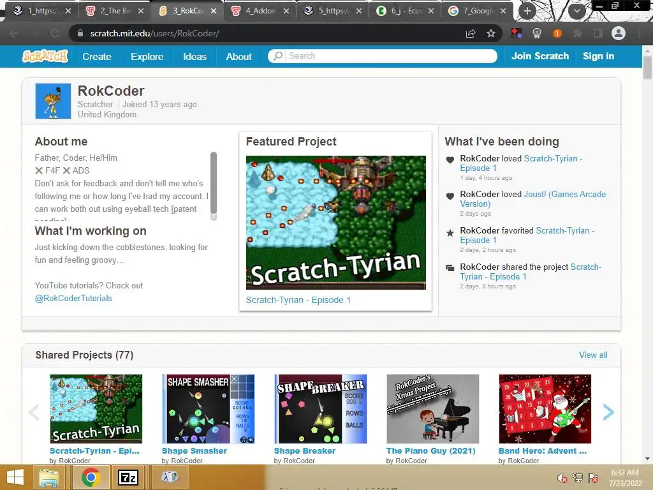Open the tab search dropdown arrow
The height and width of the screenshot is (490, 653).
click(576, 11)
